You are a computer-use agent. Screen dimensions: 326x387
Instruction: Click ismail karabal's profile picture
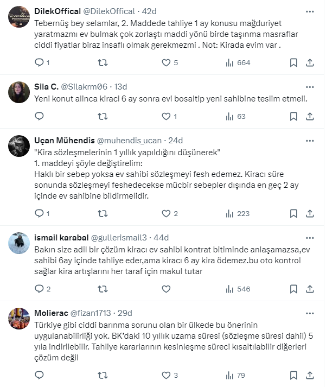(19, 243)
